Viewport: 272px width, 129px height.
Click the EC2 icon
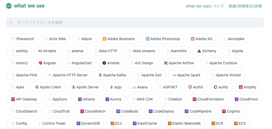pos(113,123)
